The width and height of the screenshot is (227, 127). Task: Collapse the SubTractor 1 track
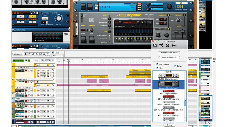[x=13, y=94]
